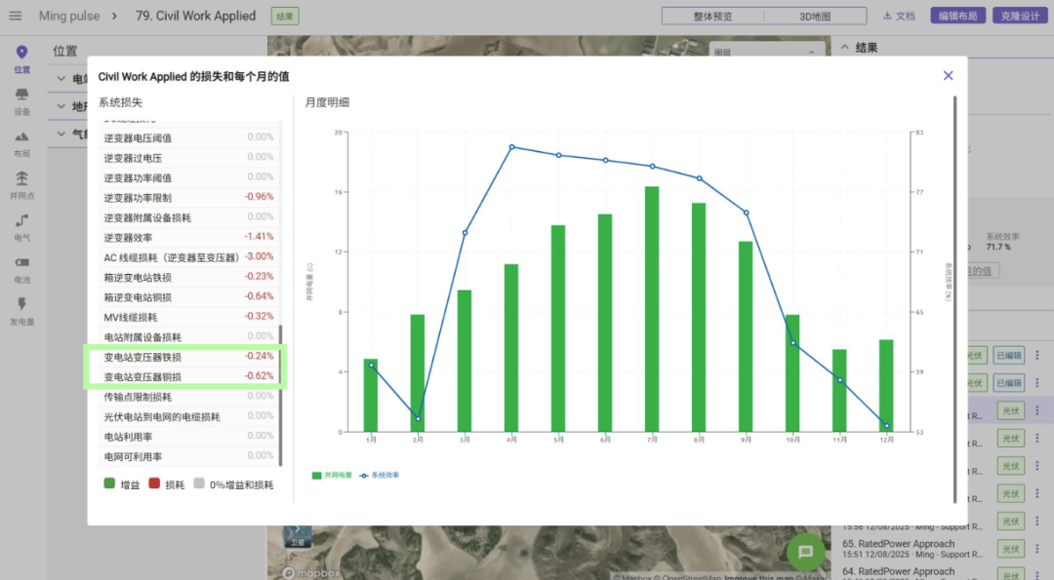Switch to the 3D地图 view tab

coord(814,17)
